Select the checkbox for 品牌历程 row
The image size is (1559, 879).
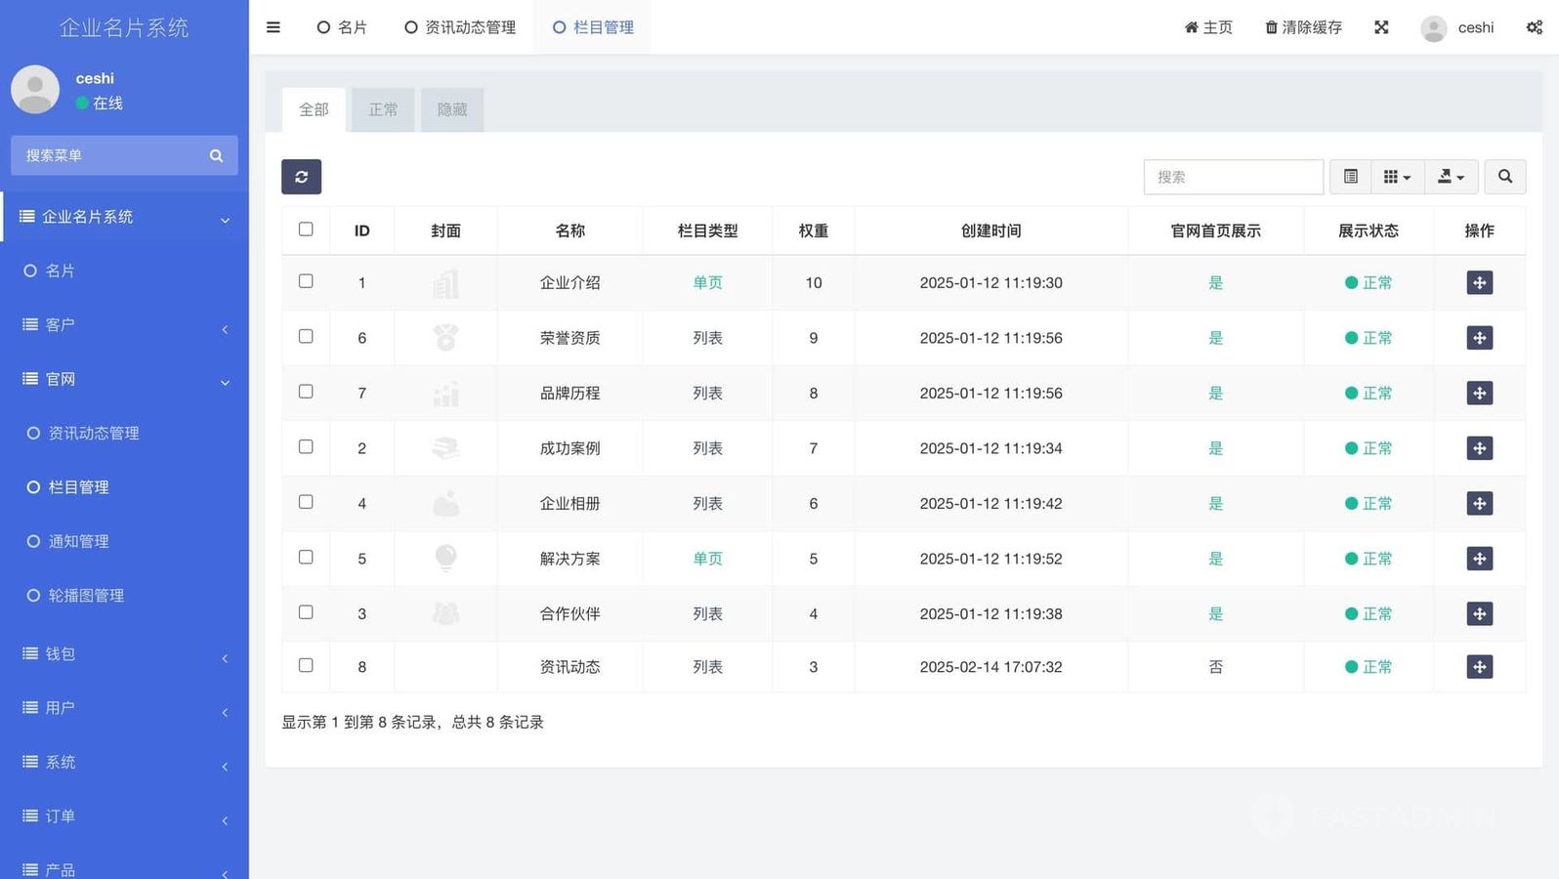pyautogui.click(x=306, y=392)
